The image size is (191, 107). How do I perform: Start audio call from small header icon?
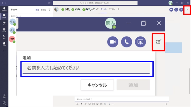pyautogui.click(x=176, y=10)
